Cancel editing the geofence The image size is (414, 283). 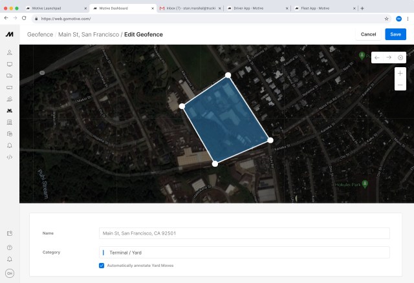[368, 34]
